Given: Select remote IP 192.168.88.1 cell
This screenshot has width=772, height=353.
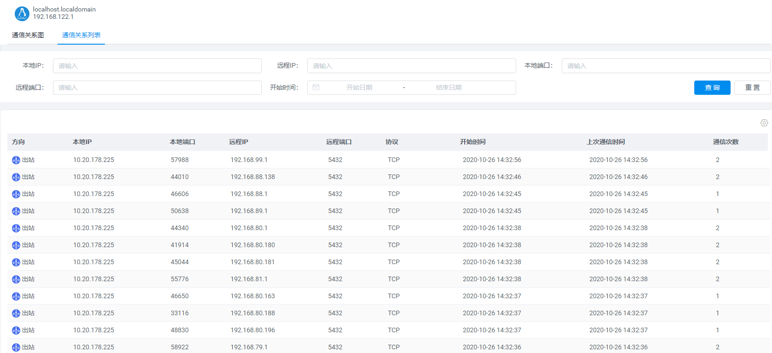Looking at the screenshot, I should point(249,194).
